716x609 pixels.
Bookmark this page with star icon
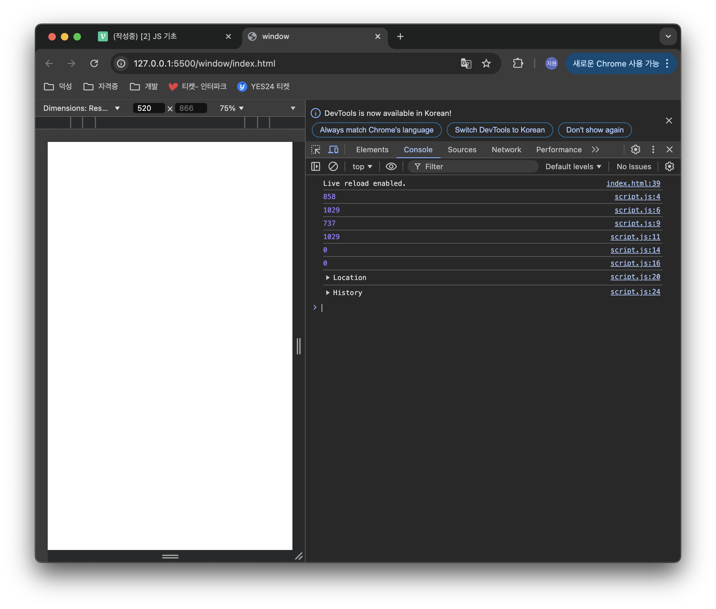486,63
